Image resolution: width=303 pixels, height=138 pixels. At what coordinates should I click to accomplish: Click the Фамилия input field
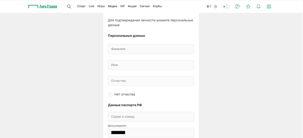click(x=151, y=49)
